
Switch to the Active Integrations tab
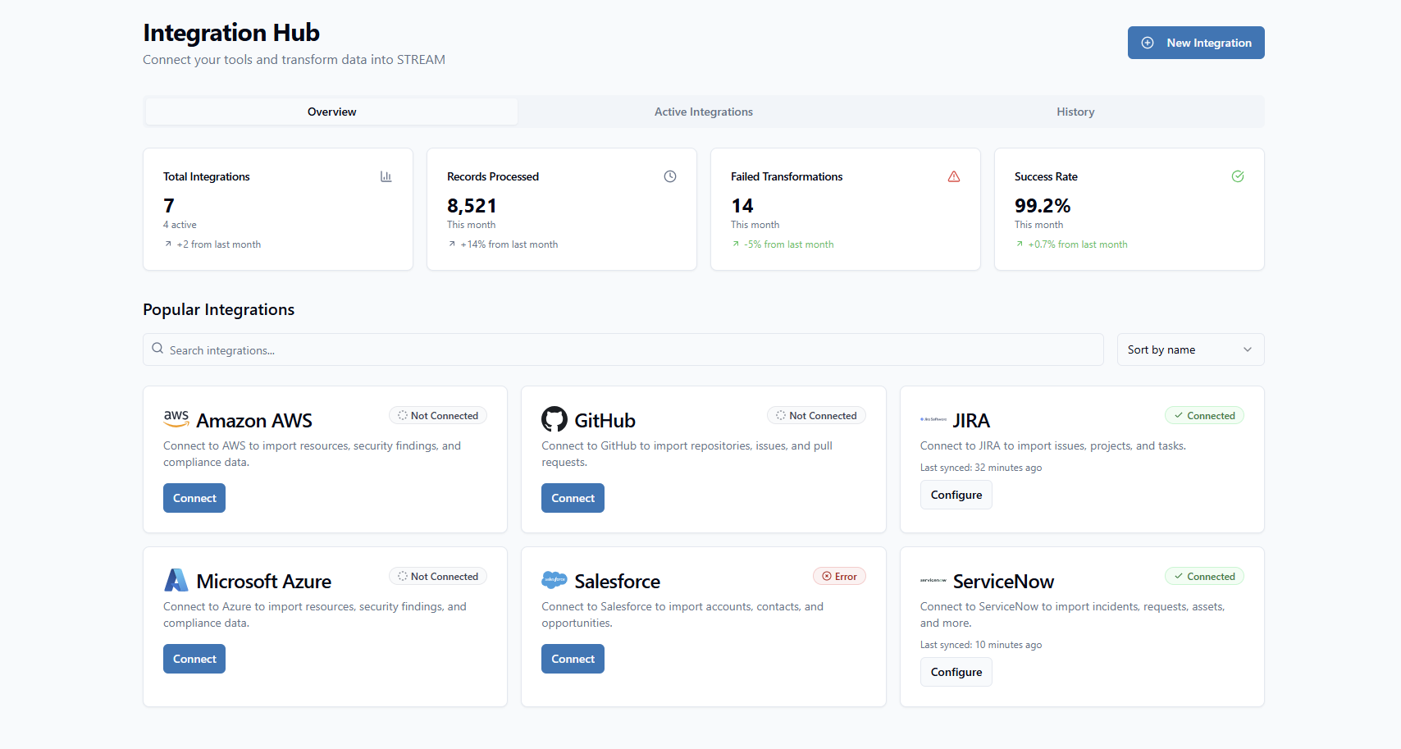[704, 112]
